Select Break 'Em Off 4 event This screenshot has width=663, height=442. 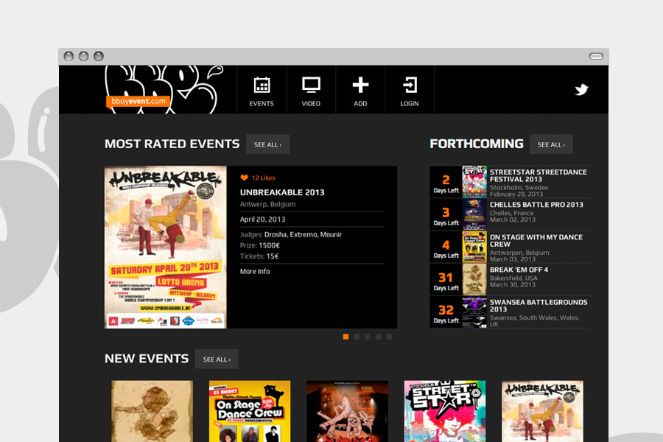pyautogui.click(x=519, y=270)
